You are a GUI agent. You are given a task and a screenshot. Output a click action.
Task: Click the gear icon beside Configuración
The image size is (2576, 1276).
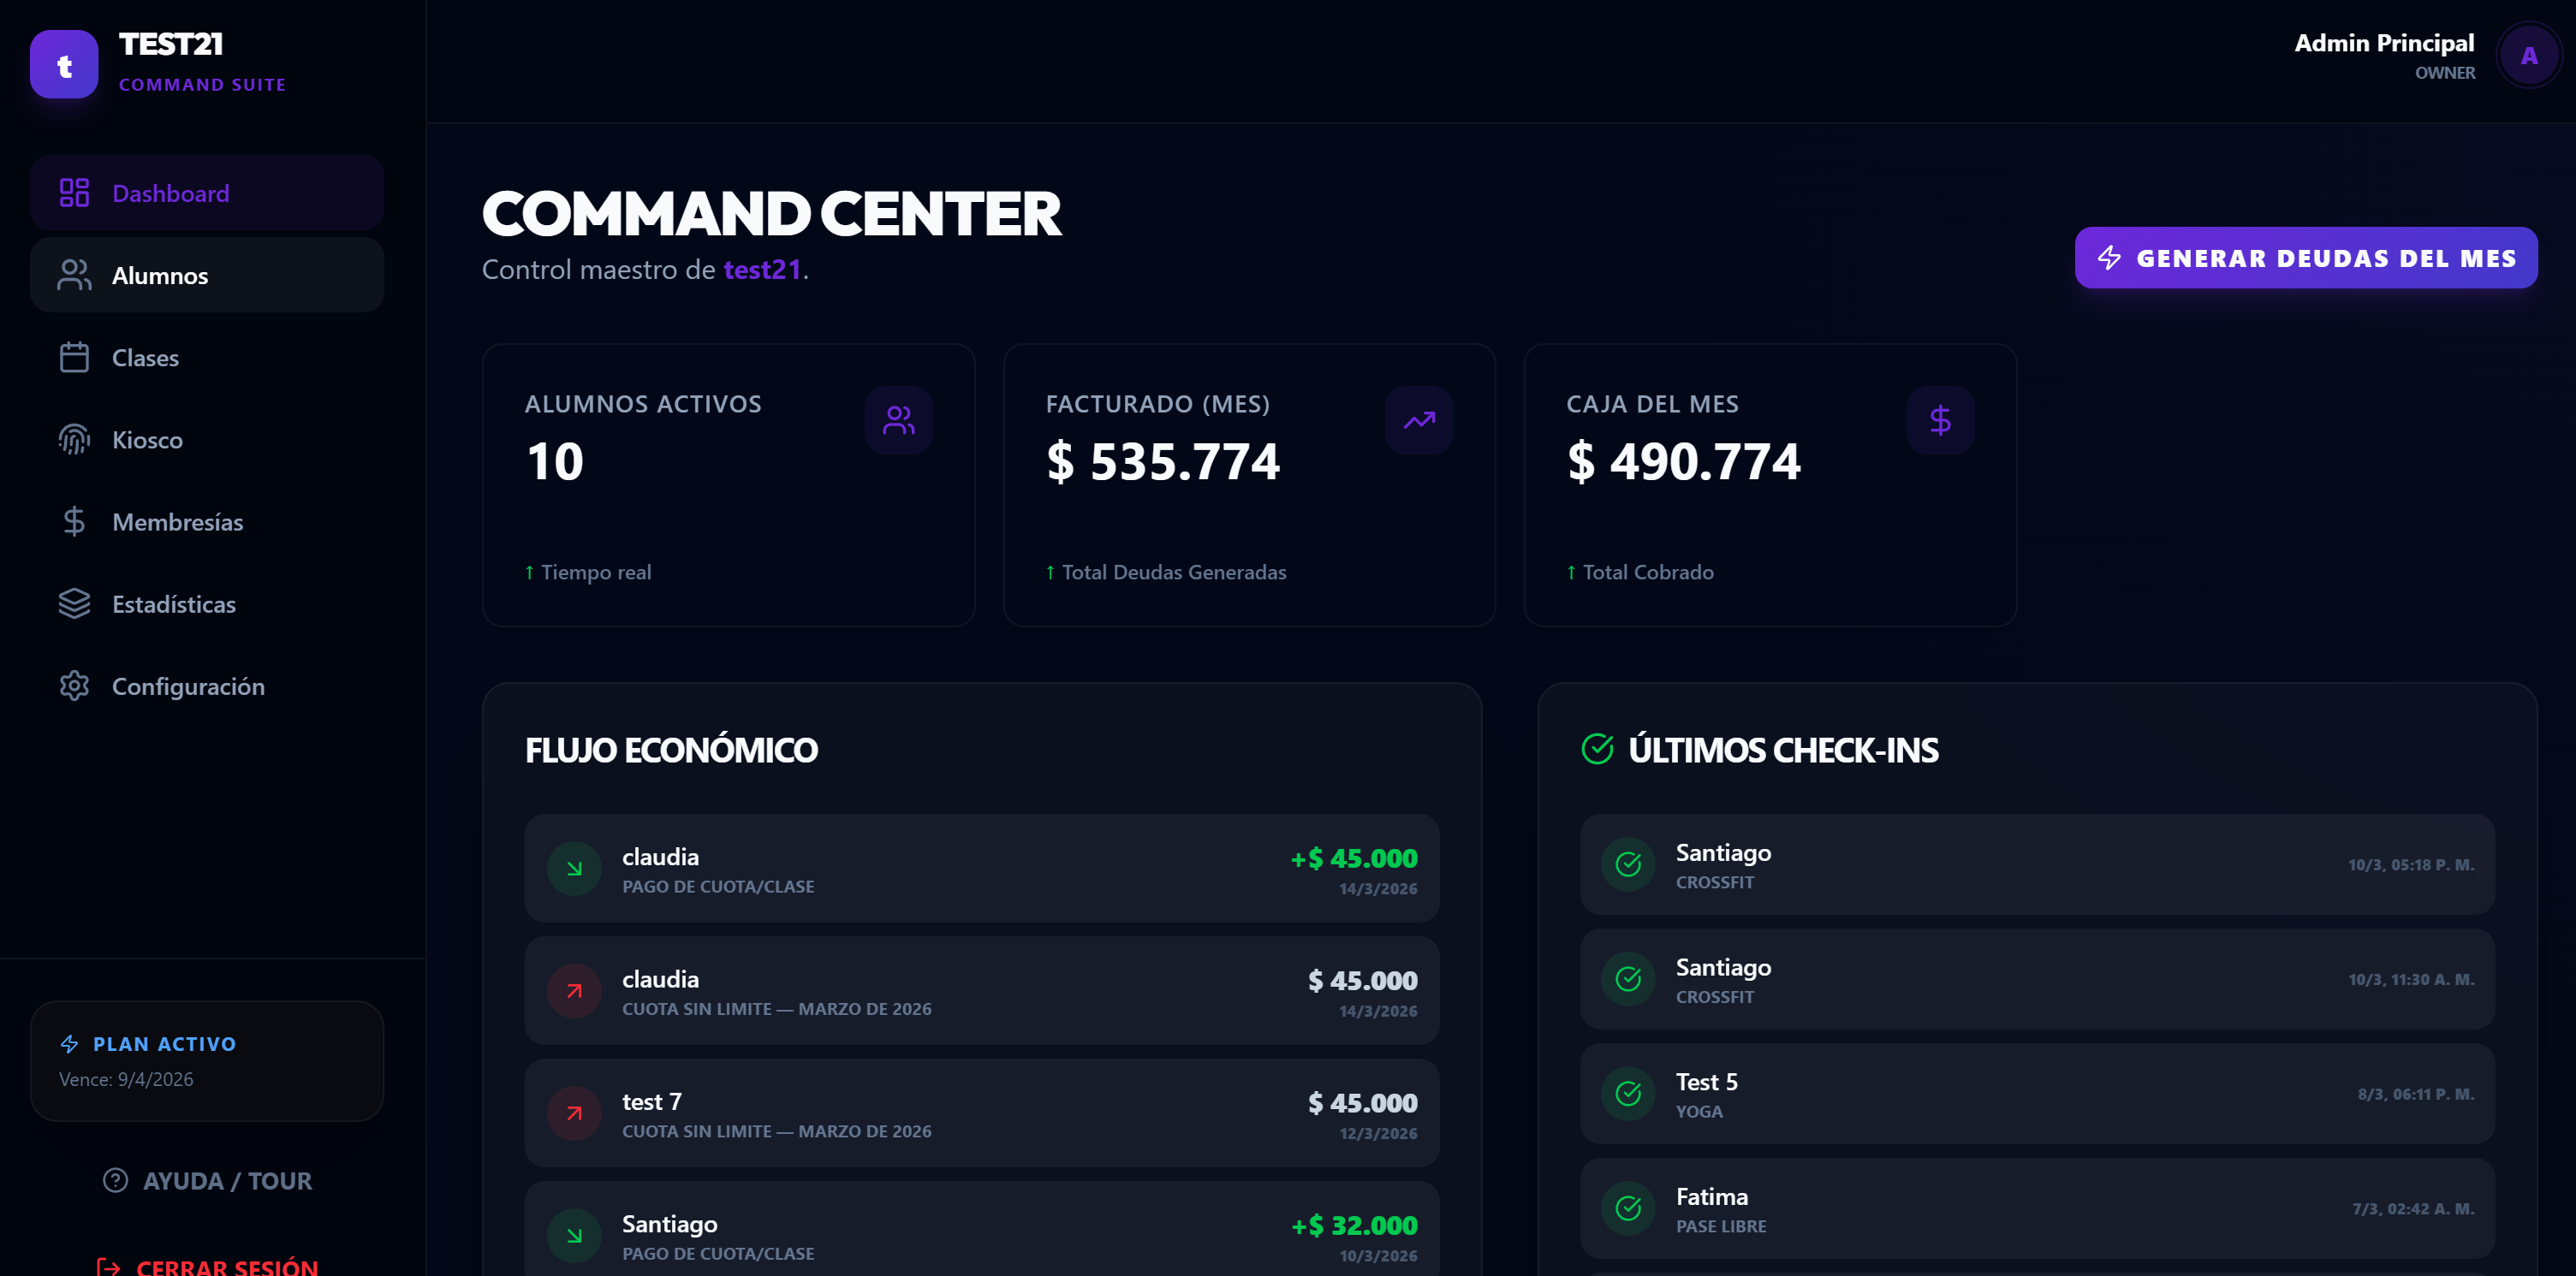pos(74,686)
